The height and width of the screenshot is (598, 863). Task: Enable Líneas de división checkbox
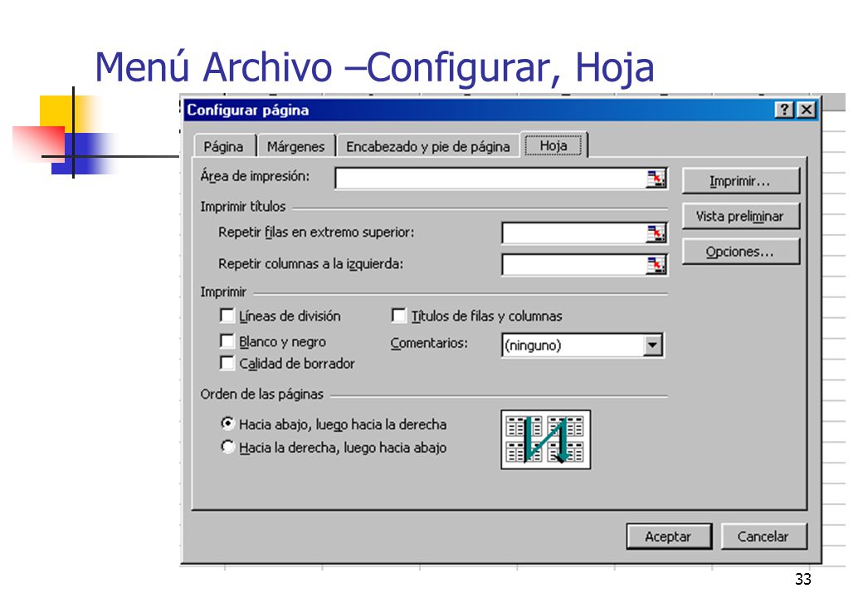[227, 316]
